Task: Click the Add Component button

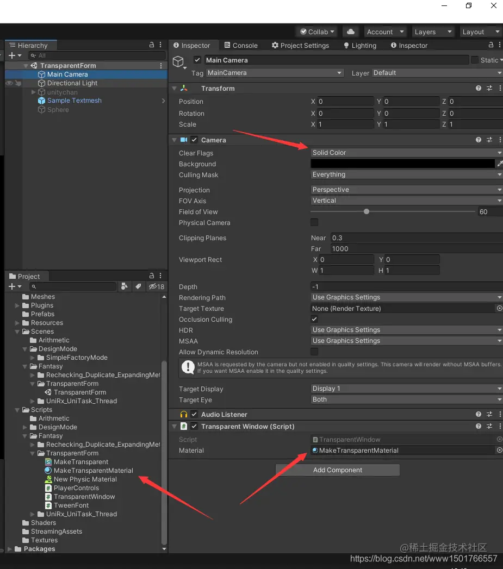Action: pyautogui.click(x=337, y=470)
